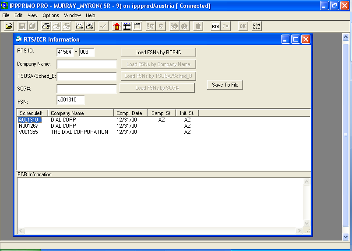Screen dimensions: 352x251
Task: Select schedule row N001267
Action: click(29, 126)
